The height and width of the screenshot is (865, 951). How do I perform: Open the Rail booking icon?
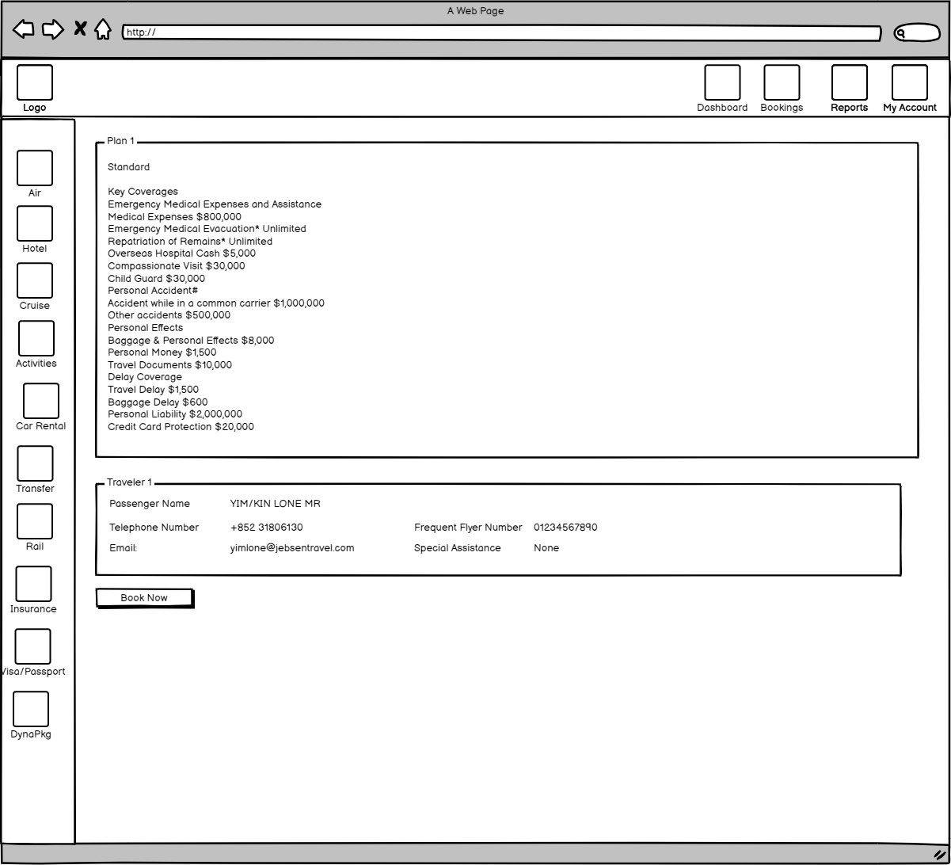(x=35, y=521)
